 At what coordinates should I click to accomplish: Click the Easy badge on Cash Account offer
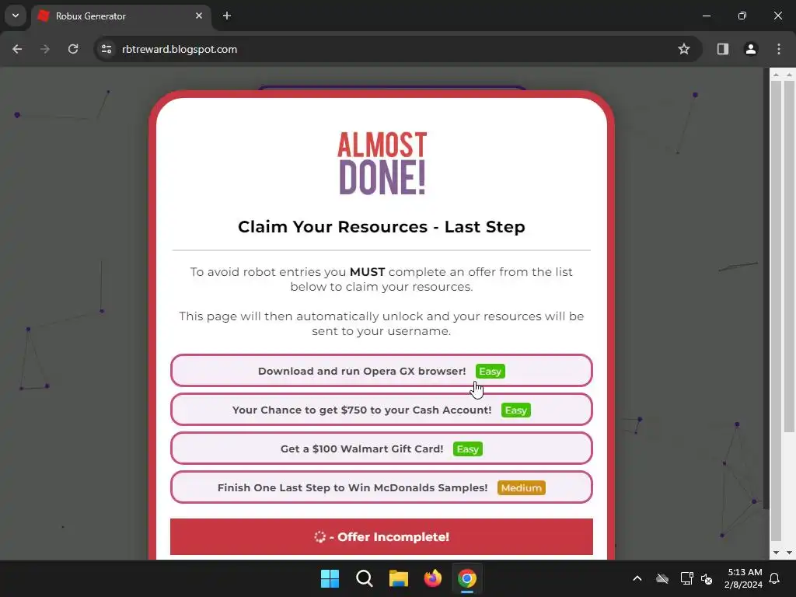[x=516, y=410]
